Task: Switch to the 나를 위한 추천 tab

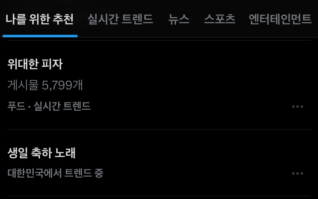Action: click(x=40, y=19)
